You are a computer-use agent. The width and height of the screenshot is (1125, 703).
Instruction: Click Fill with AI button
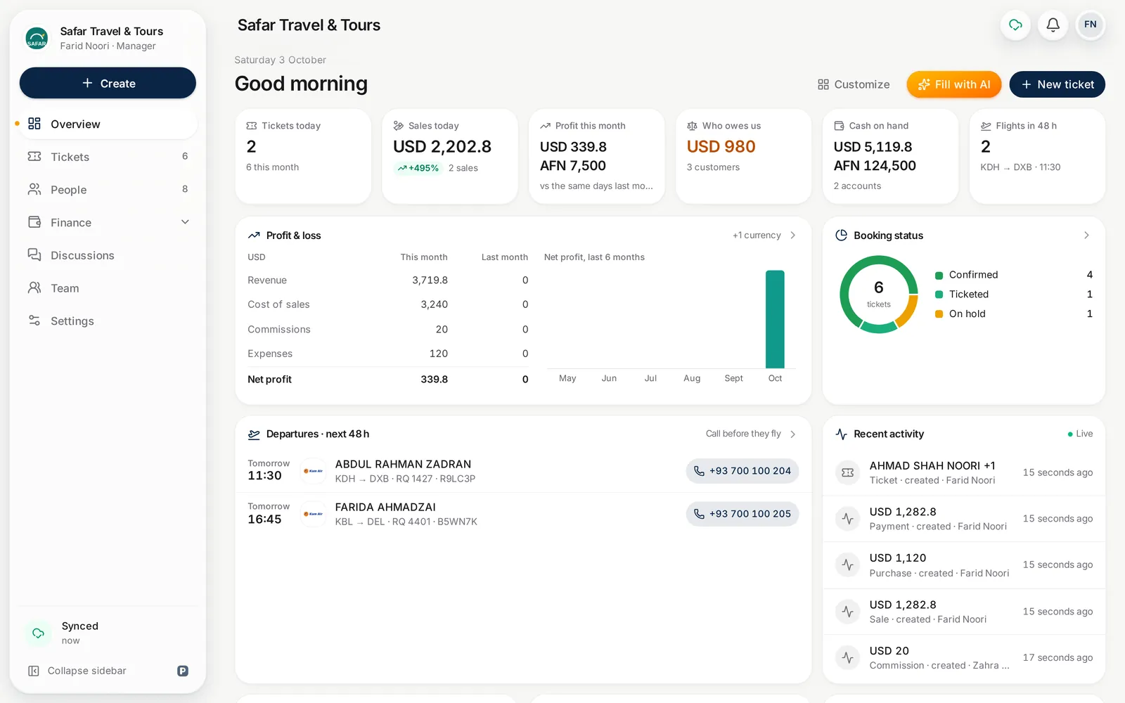coord(954,84)
